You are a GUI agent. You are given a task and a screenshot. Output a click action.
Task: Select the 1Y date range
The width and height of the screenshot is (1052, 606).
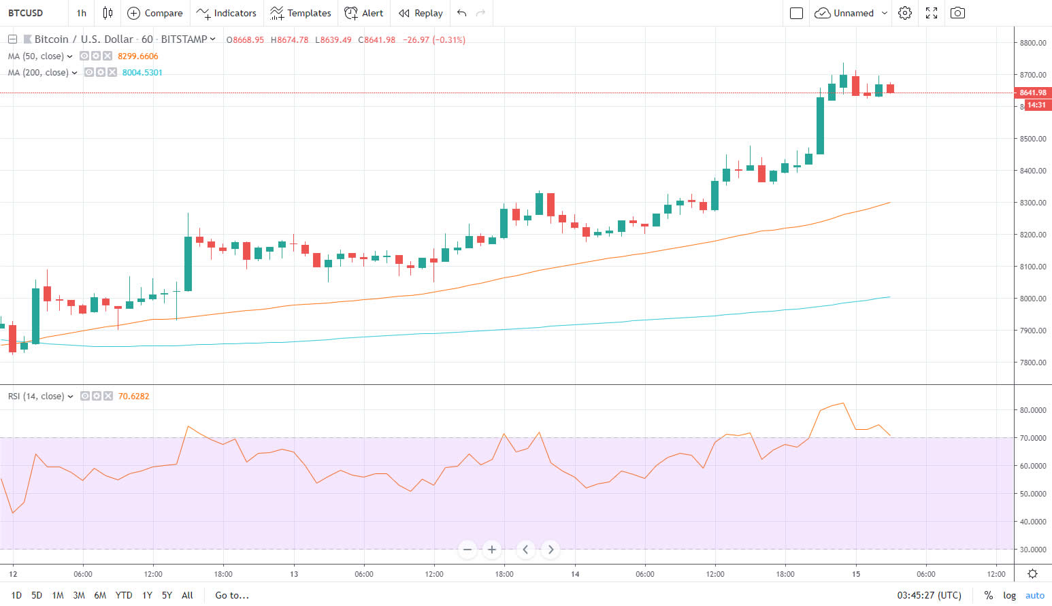[147, 595]
